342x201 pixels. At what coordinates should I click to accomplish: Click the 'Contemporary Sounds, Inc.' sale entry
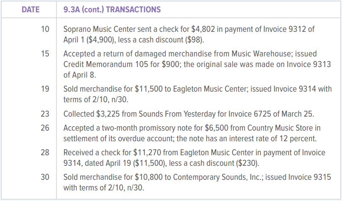(x=197, y=182)
